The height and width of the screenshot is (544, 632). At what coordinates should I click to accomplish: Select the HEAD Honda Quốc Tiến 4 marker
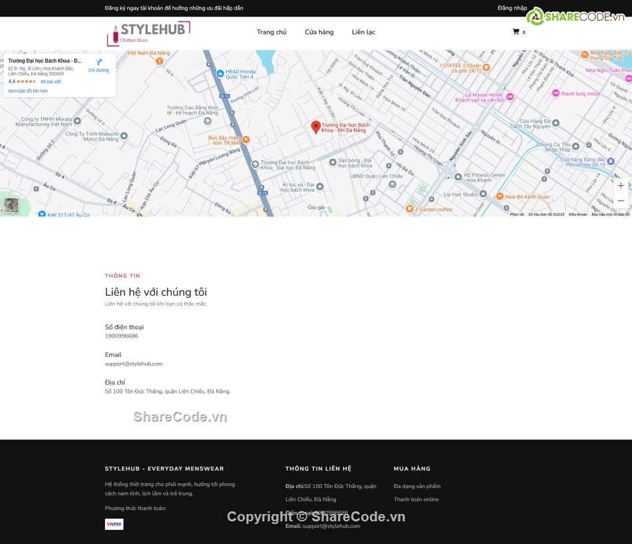tap(220, 73)
